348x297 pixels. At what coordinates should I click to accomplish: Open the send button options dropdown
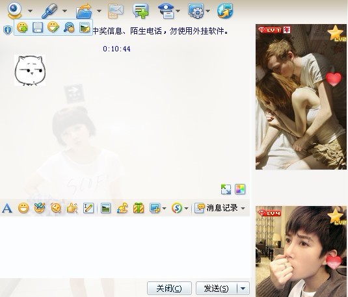tap(243, 289)
